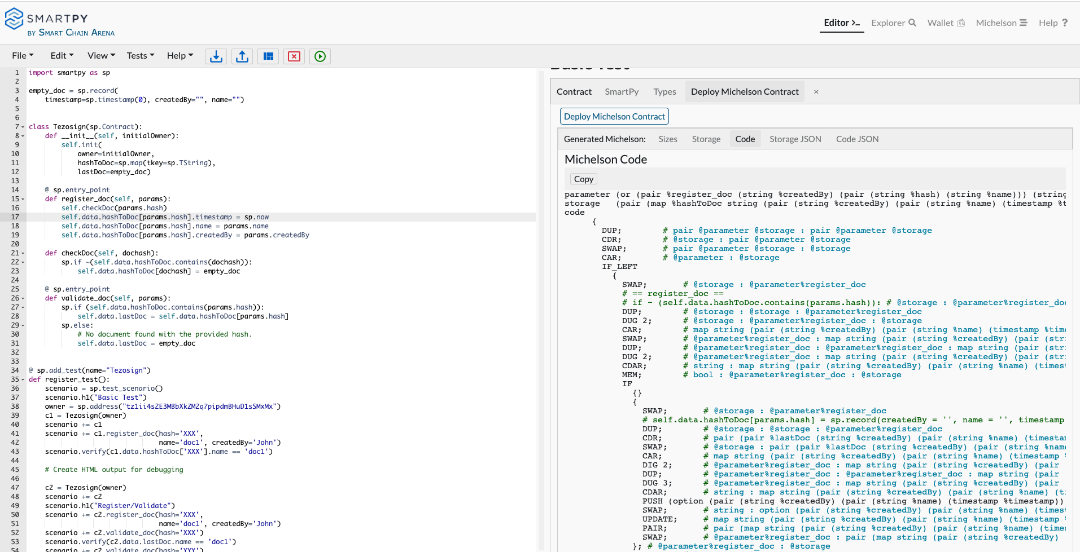Click the red X clear-output icon
This screenshot has height=552, width=1080.
294,56
